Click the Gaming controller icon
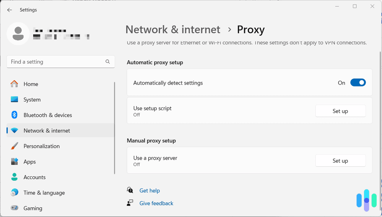 tap(15, 208)
